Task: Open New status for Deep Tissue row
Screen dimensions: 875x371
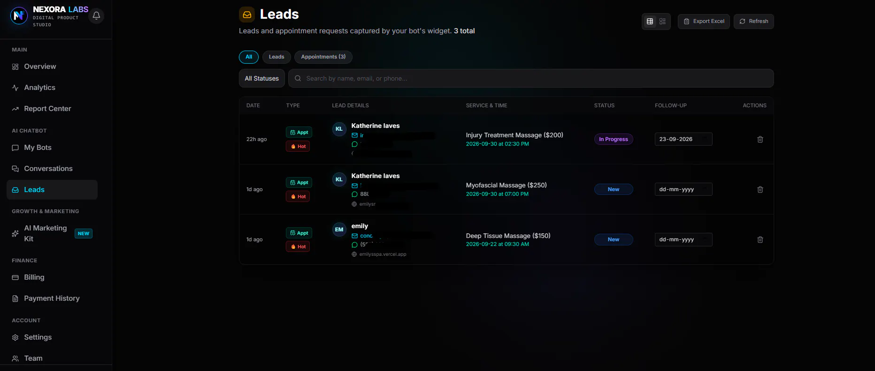Action: pos(613,239)
